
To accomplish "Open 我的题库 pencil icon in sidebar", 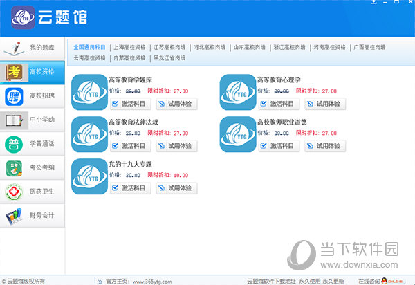I will point(15,48).
